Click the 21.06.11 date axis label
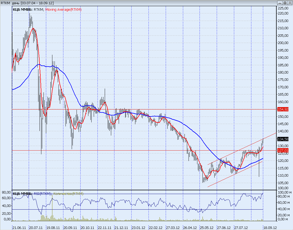 click(x=19, y=228)
